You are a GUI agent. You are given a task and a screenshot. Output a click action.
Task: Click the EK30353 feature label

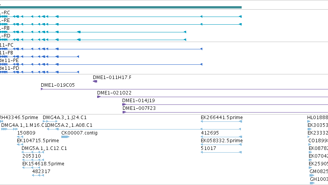point(318,125)
